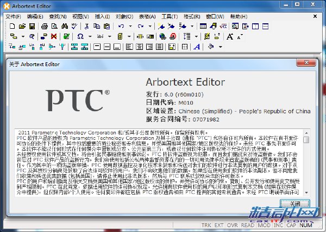Click the TRK status bar indicator

pyautogui.click(x=206, y=225)
